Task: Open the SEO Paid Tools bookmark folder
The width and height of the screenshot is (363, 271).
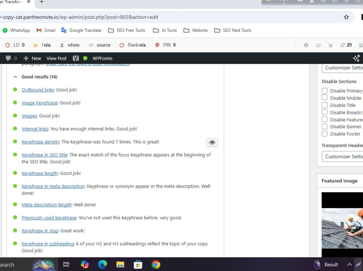Action: 233,30
